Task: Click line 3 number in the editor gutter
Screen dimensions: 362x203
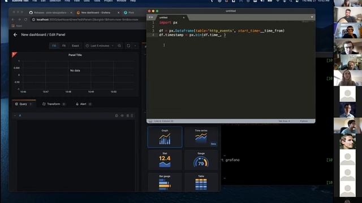Action: click(x=153, y=31)
